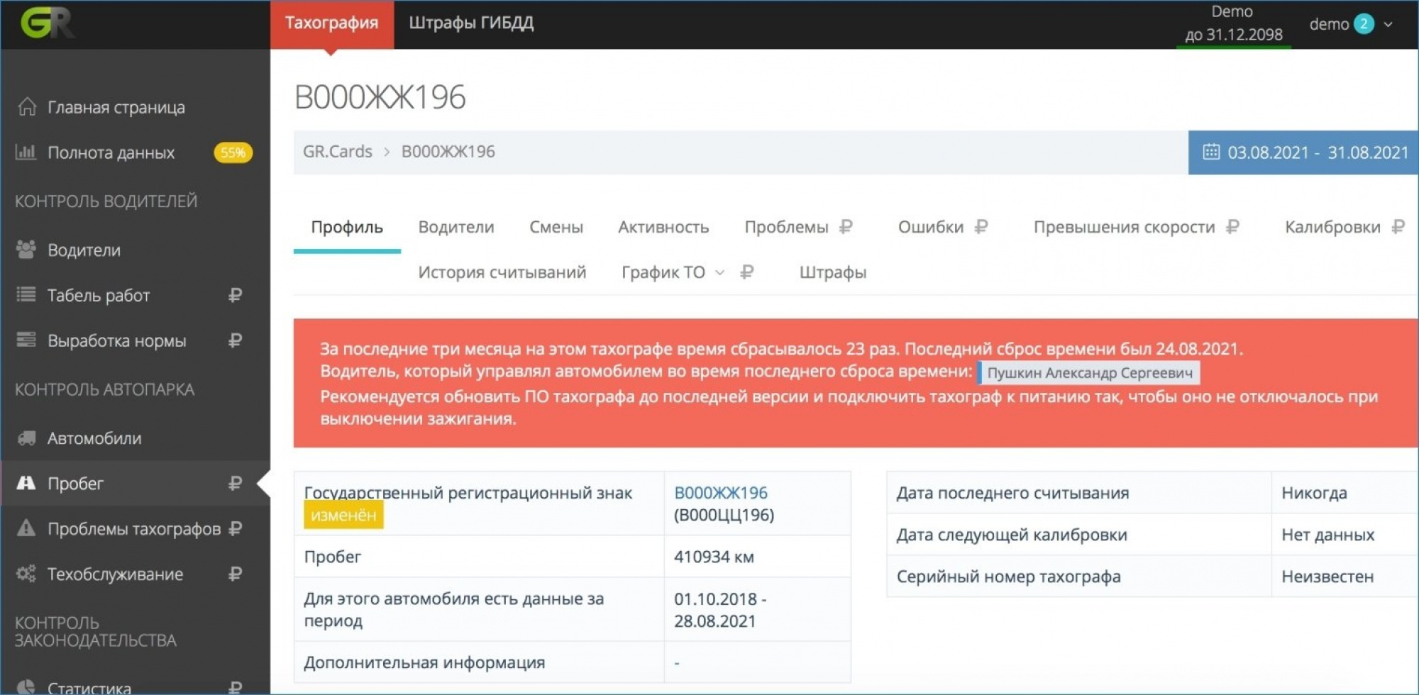Image resolution: width=1419 pixels, height=695 pixels.
Task: Open the demo user account menu
Action: 1350,24
